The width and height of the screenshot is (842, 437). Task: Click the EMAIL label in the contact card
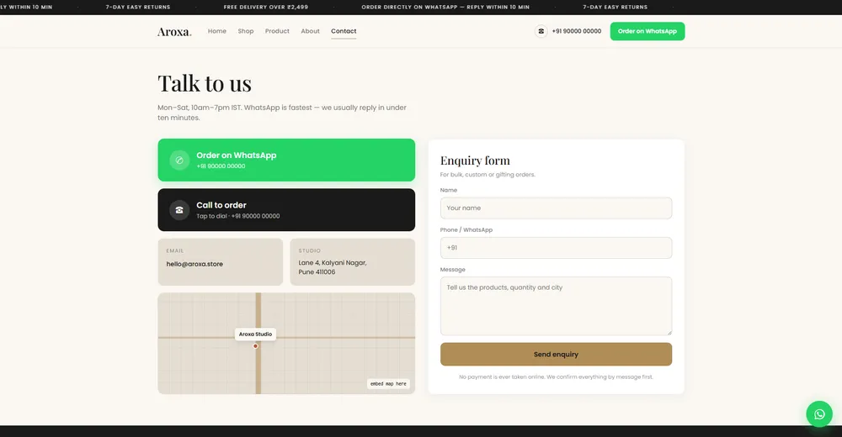tap(174, 251)
